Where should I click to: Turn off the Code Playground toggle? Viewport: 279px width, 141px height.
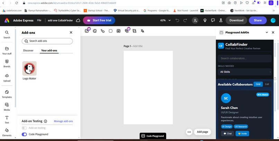click(24, 134)
